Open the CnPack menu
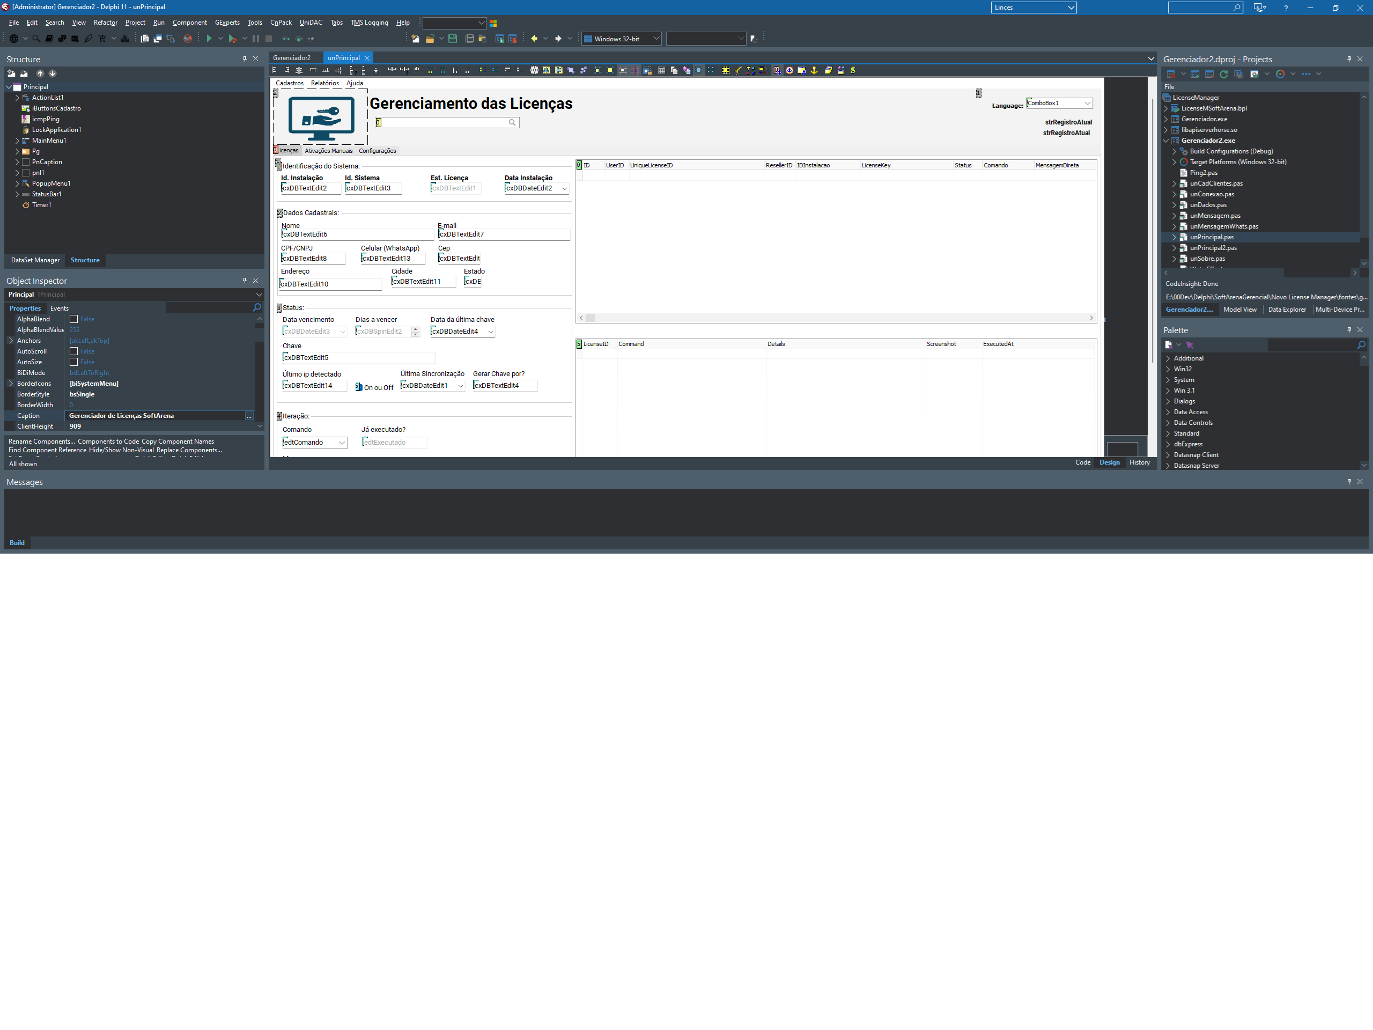1373x1030 pixels. pyautogui.click(x=280, y=23)
